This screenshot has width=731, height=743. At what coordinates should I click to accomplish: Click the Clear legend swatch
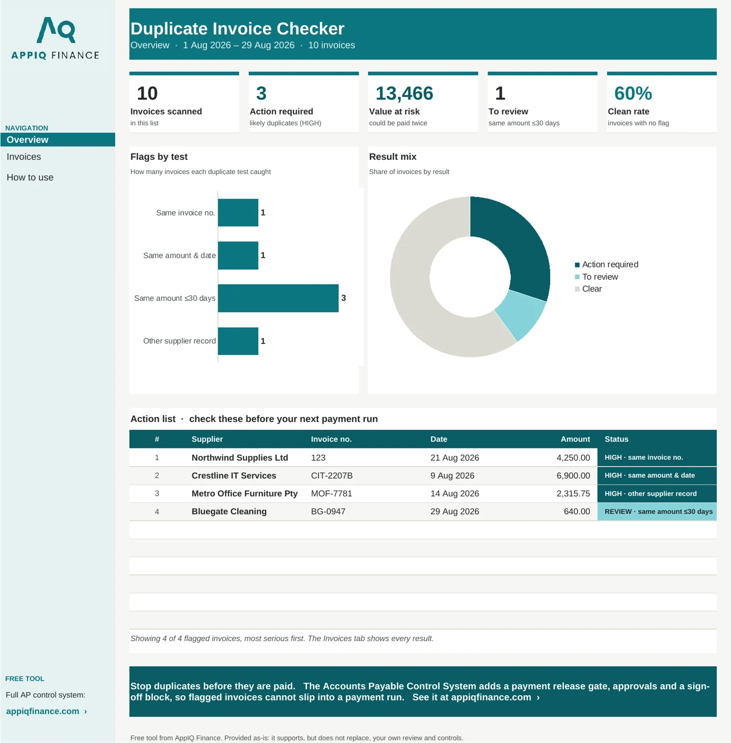(x=577, y=289)
